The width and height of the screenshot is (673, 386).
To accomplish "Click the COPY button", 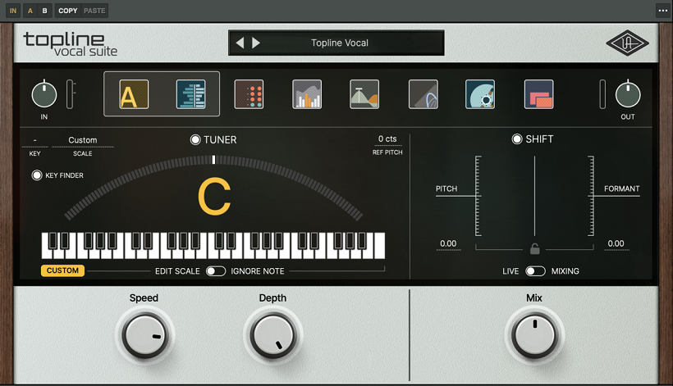I will (x=68, y=11).
